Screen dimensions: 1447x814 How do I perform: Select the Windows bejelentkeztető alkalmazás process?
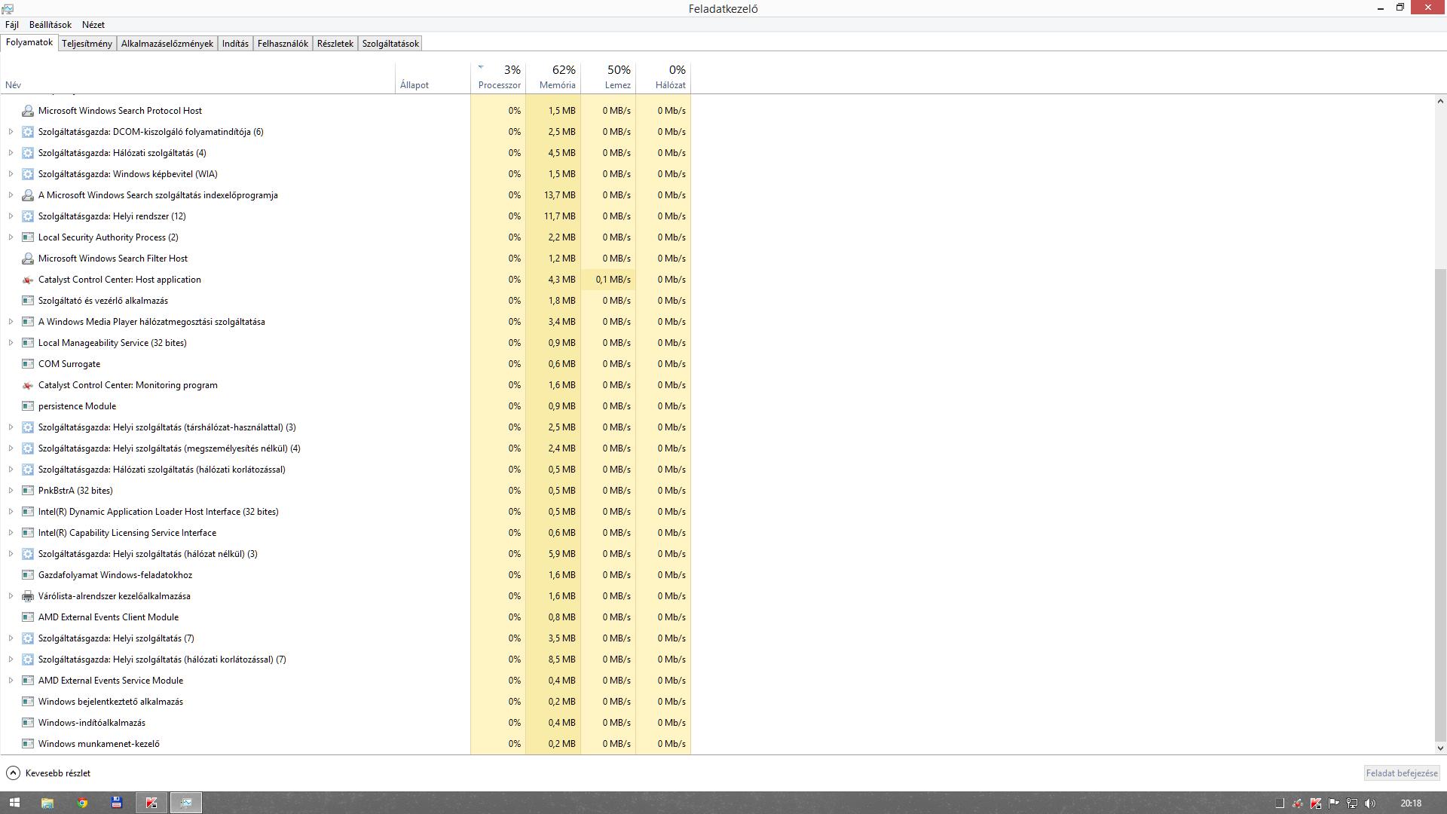tap(345, 702)
